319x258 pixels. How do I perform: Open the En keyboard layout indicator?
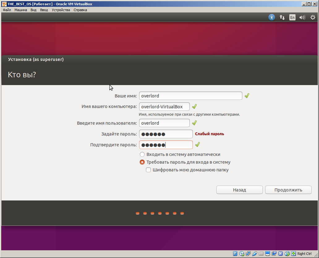coord(292,17)
